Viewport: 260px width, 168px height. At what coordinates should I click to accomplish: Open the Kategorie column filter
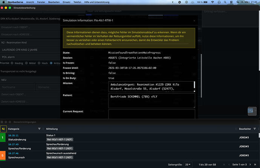pos(39,129)
